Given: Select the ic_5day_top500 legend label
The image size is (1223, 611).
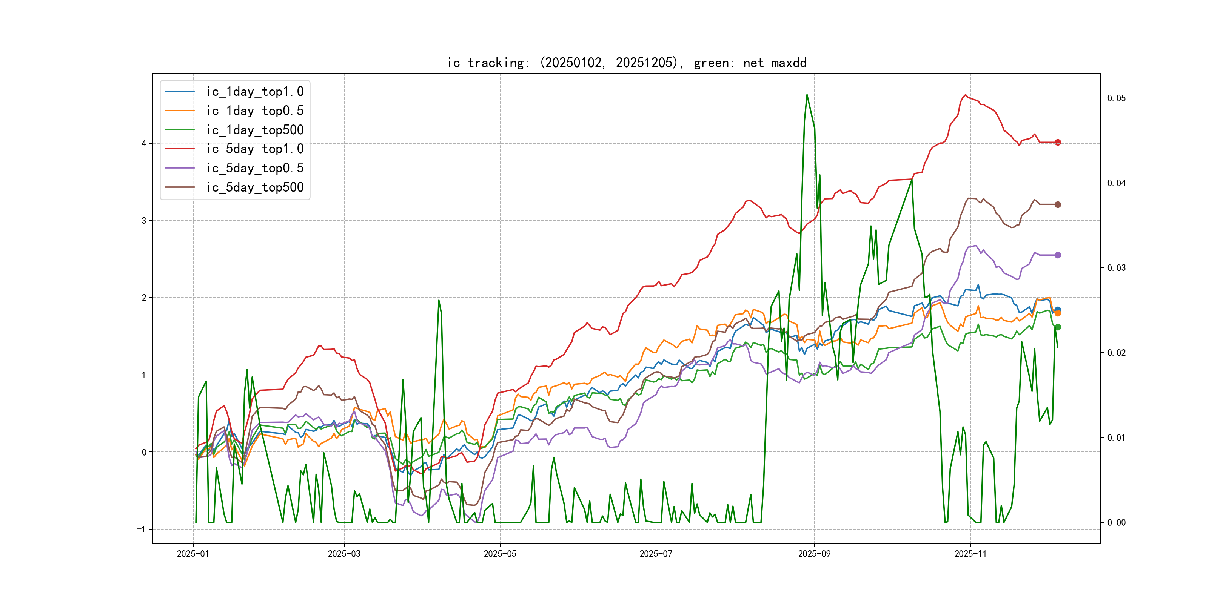Looking at the screenshot, I should pyautogui.click(x=255, y=187).
